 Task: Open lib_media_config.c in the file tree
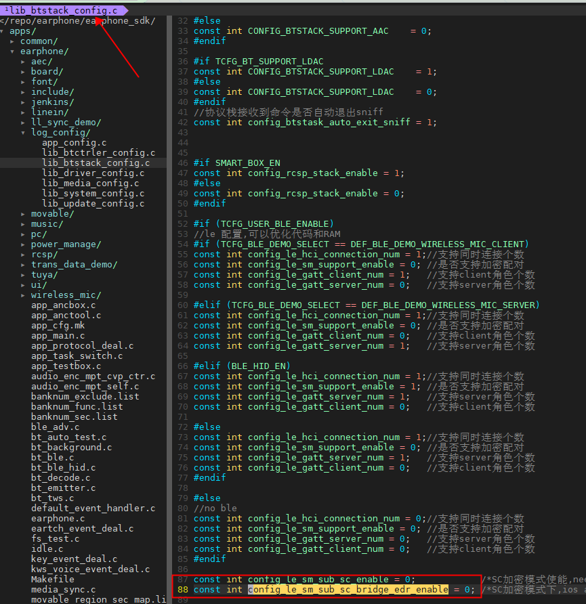tap(91, 184)
